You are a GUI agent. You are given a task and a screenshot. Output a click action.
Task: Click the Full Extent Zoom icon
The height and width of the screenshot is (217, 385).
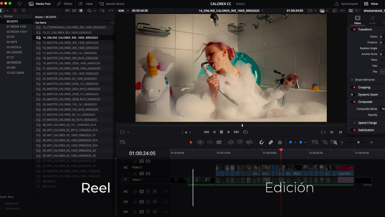tap(315, 142)
